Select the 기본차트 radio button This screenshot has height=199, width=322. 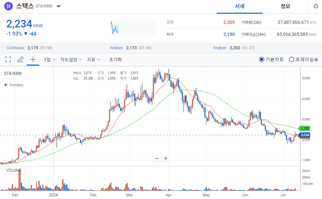(262, 59)
